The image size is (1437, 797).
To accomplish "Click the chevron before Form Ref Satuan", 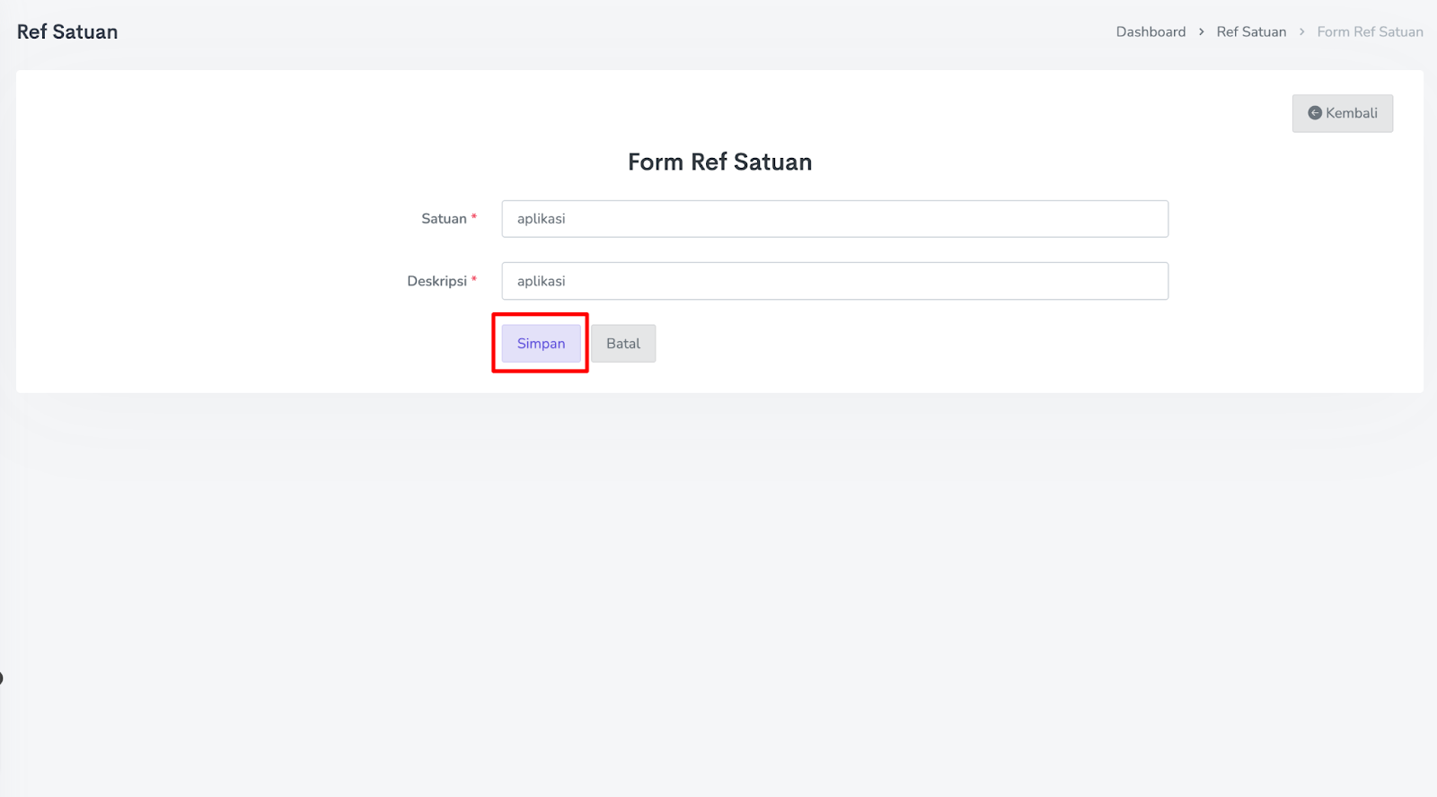I will (1301, 32).
